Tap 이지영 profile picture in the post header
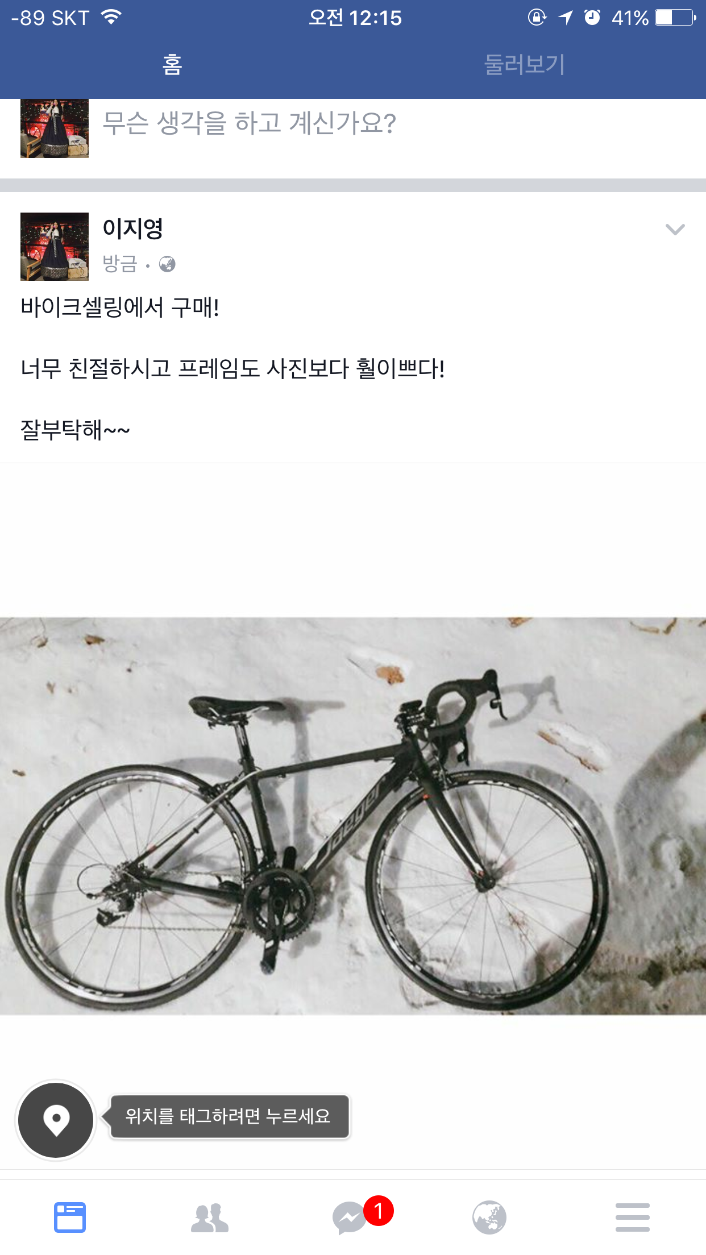Viewport: 706px width, 1255px height. pyautogui.click(x=55, y=247)
